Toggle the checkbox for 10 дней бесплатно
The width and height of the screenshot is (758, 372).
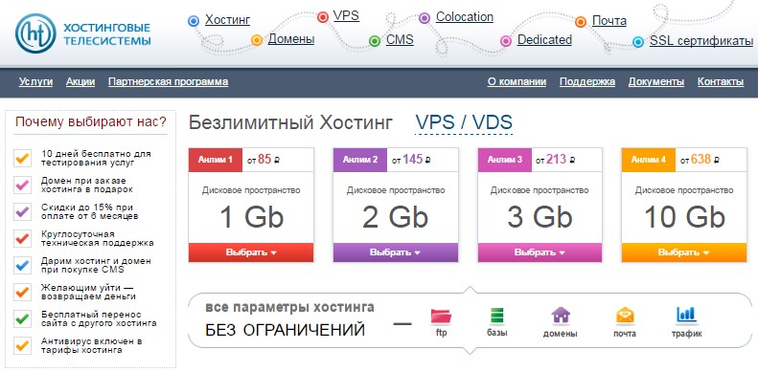[x=22, y=158]
